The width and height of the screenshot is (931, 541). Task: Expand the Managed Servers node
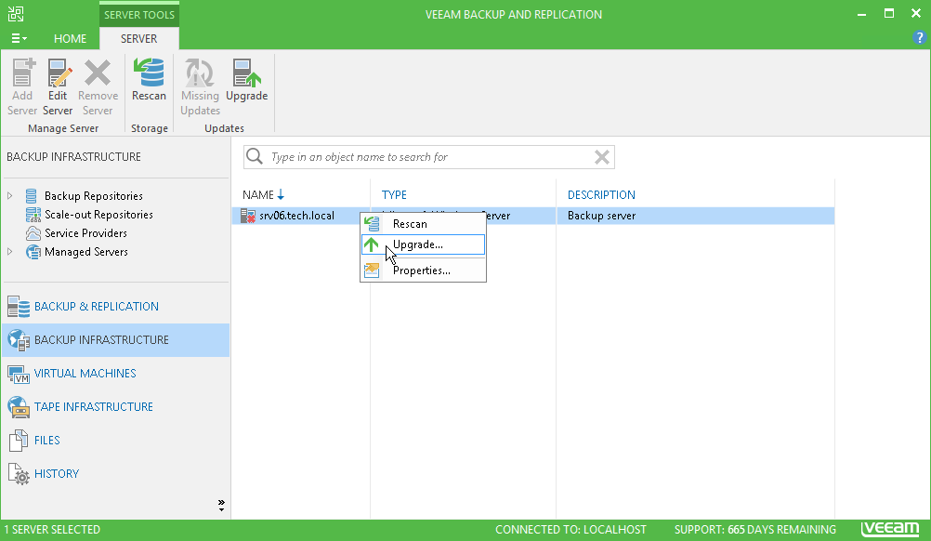pyautogui.click(x=10, y=252)
